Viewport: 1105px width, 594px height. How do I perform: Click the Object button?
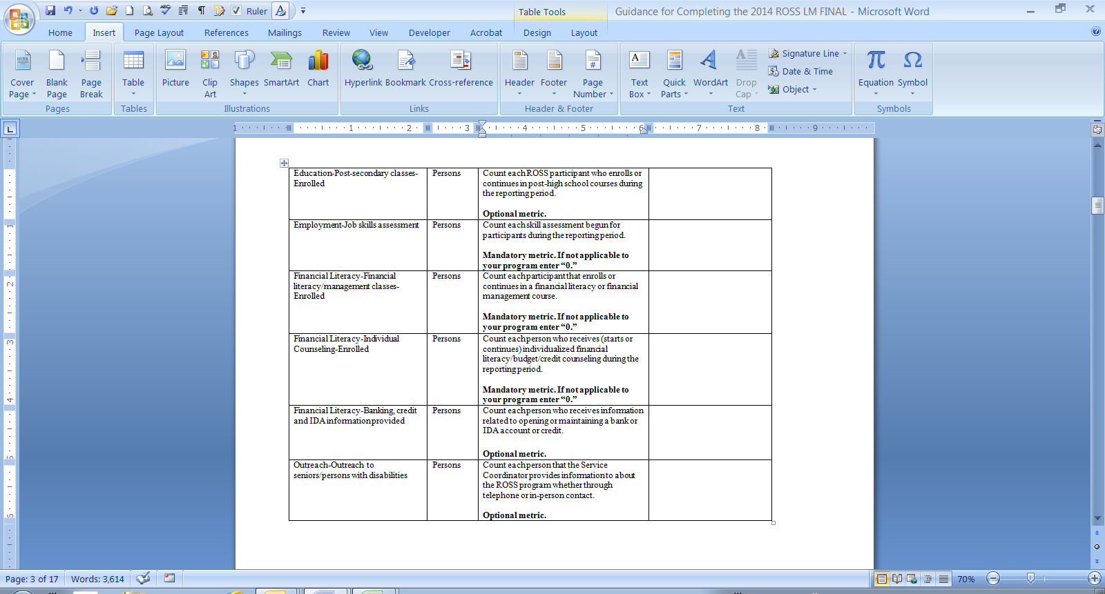[x=793, y=89]
